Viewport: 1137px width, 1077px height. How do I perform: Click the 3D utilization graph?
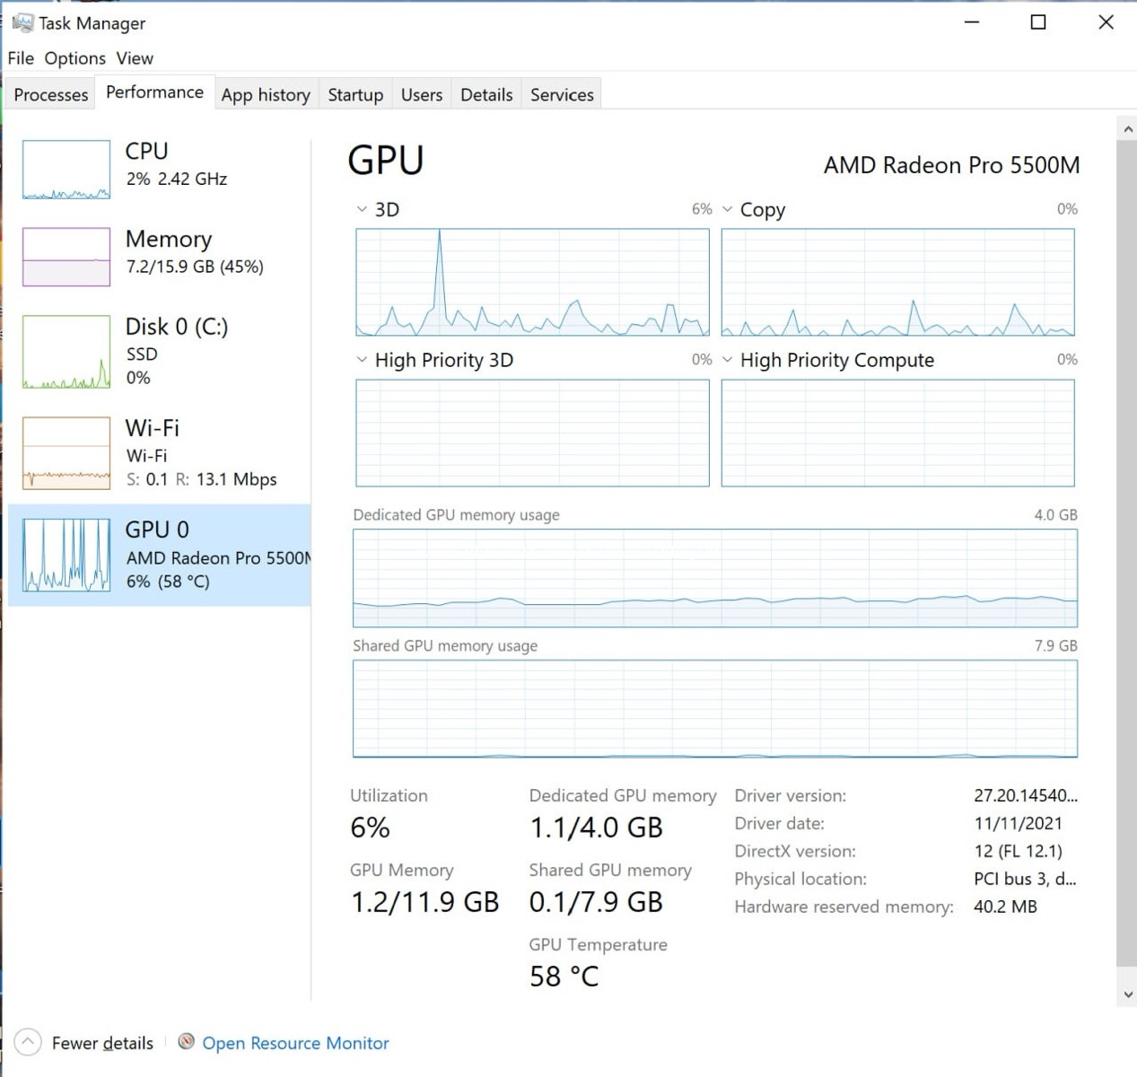tap(532, 282)
